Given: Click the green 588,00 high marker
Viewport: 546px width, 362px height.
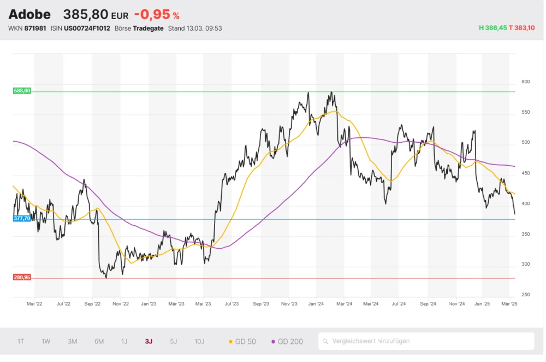Looking at the screenshot, I should (22, 91).
